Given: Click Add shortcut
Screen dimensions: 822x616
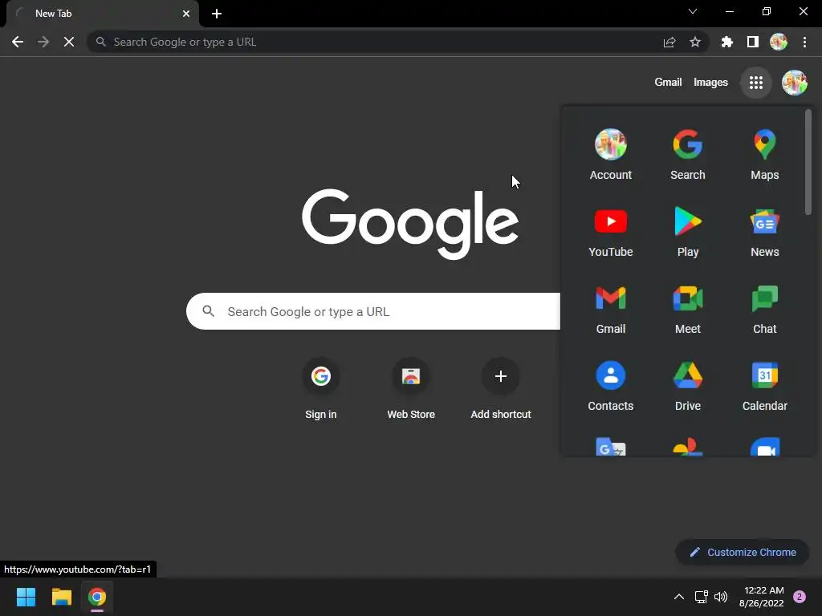Looking at the screenshot, I should pos(501,389).
